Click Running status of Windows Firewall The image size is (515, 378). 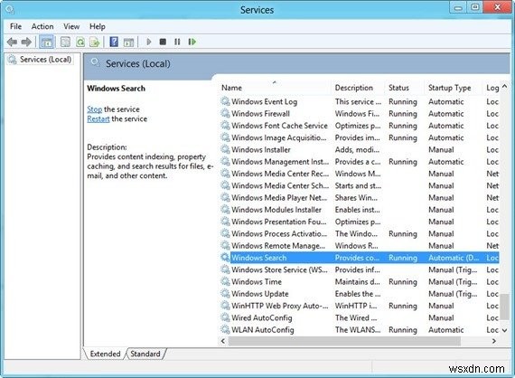pyautogui.click(x=403, y=113)
